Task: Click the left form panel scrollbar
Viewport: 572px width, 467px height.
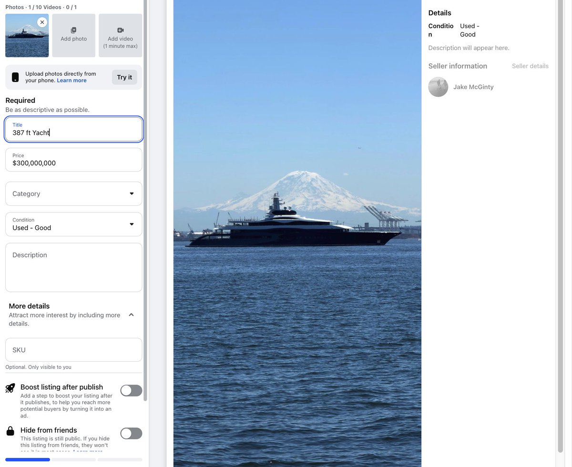Action: tap(145, 200)
